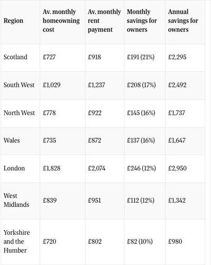Select the £2,950 annual savings value
The width and height of the screenshot is (211, 265).
pyautogui.click(x=177, y=168)
